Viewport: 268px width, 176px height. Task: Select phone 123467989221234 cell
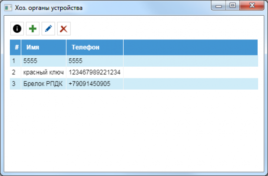[x=95, y=72]
